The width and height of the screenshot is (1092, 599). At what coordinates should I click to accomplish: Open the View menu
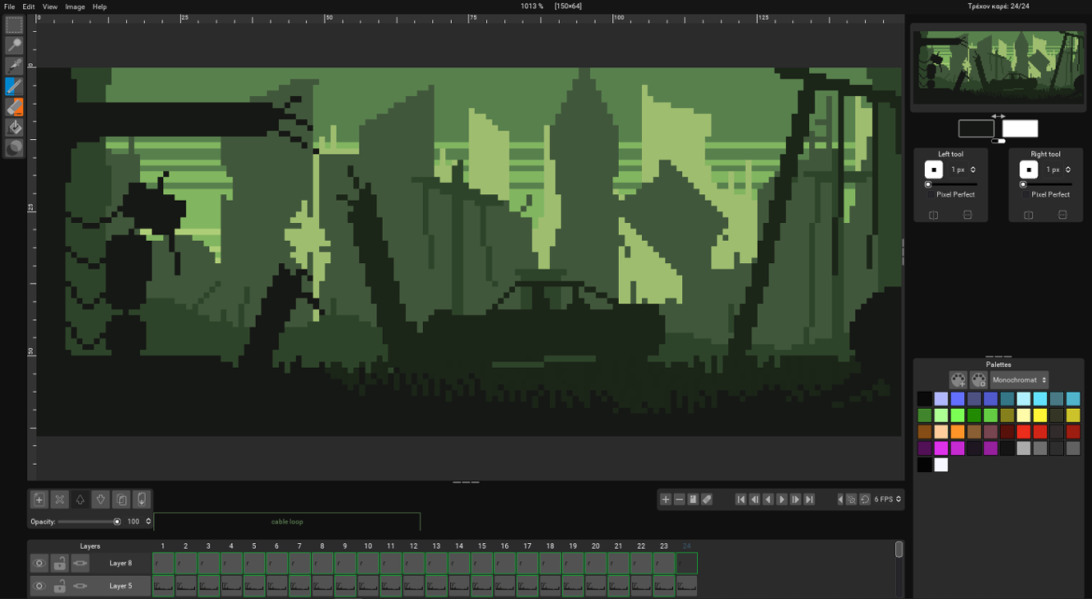(49, 7)
